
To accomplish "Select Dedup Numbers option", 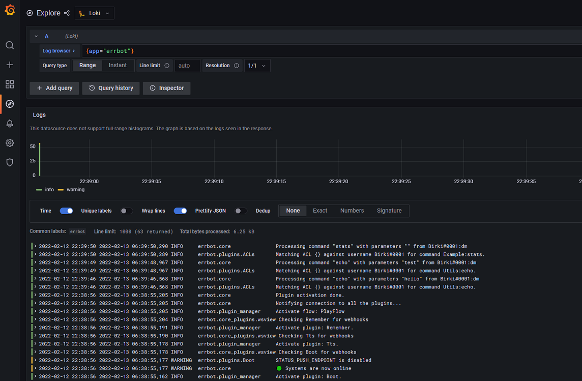I will click(352, 211).
